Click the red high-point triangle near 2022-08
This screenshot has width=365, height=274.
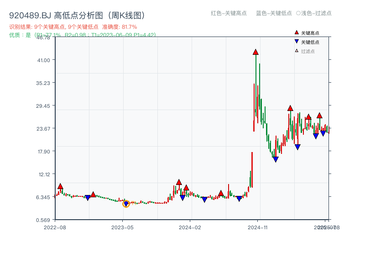pyautogui.click(x=60, y=186)
